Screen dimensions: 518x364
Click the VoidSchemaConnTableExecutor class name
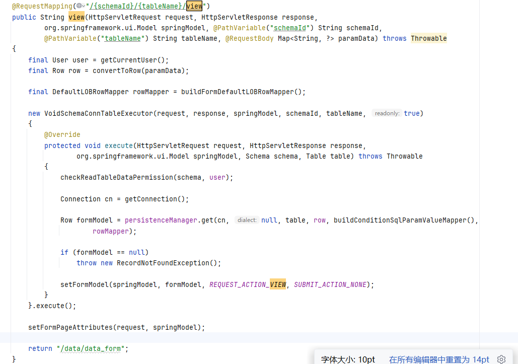click(x=98, y=113)
